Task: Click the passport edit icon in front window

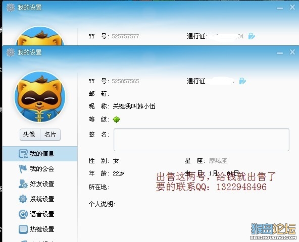Action: pyautogui.click(x=242, y=81)
